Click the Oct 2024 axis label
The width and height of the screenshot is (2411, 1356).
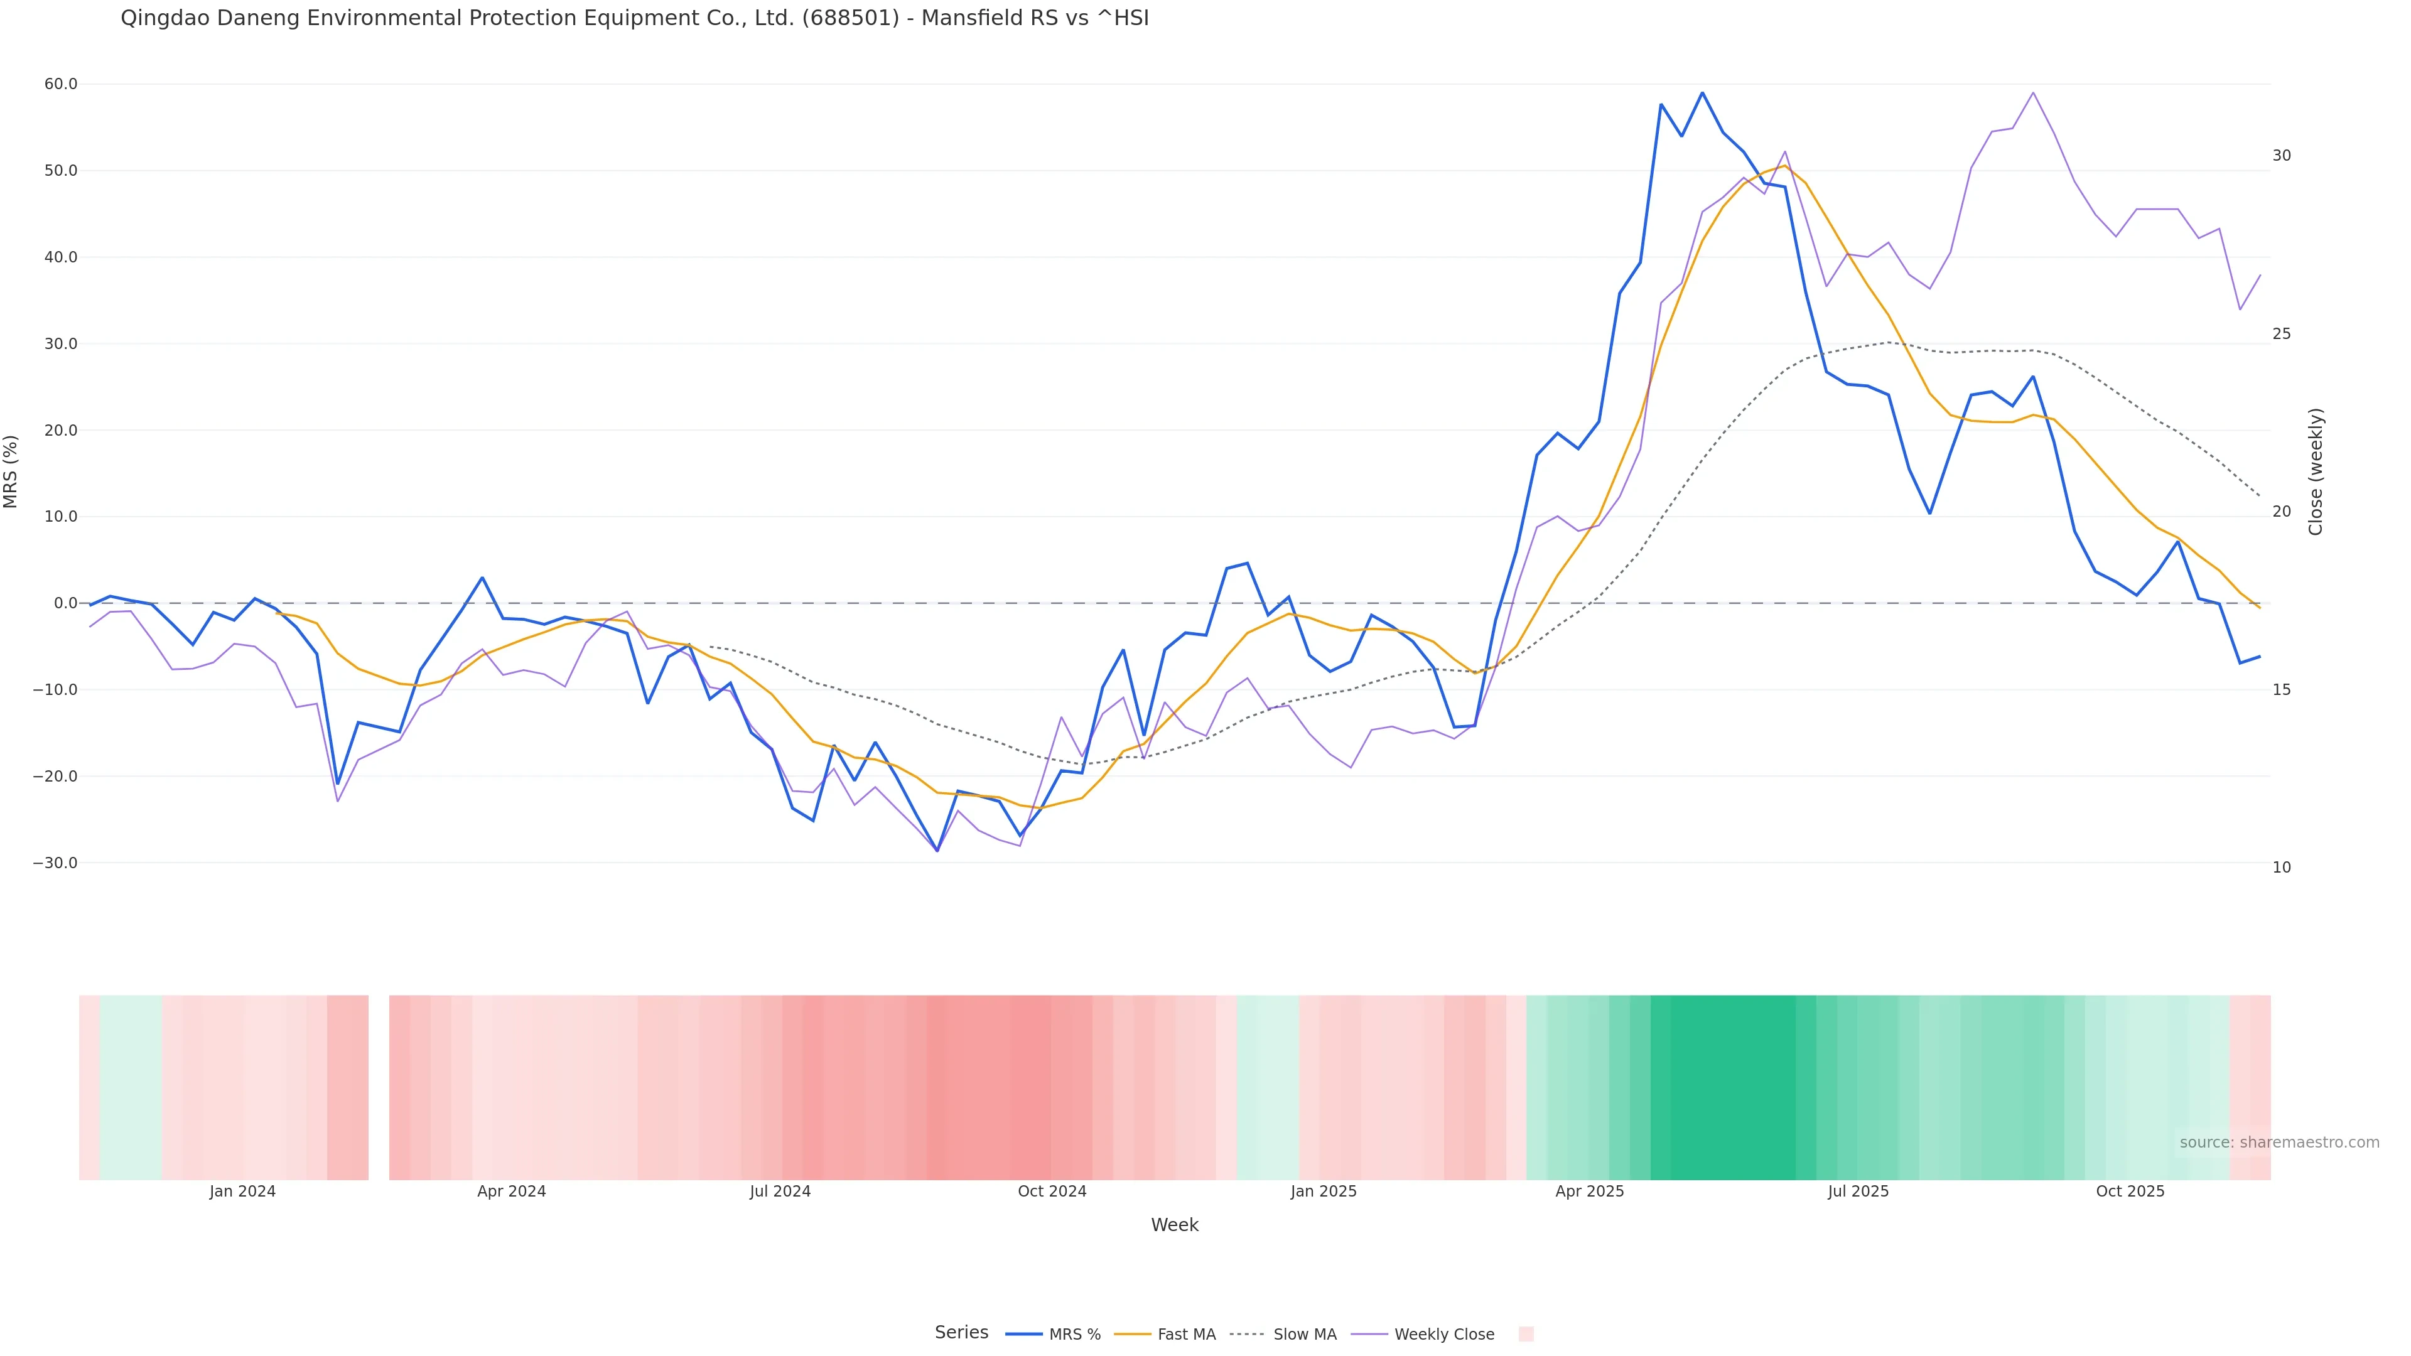[x=1052, y=1192]
